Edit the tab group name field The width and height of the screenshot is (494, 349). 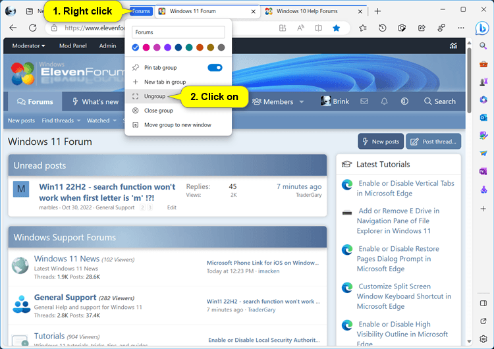click(x=178, y=32)
